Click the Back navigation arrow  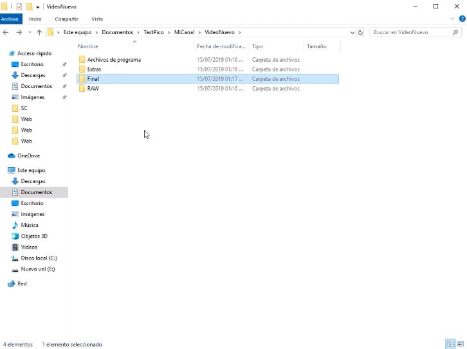click(6, 32)
